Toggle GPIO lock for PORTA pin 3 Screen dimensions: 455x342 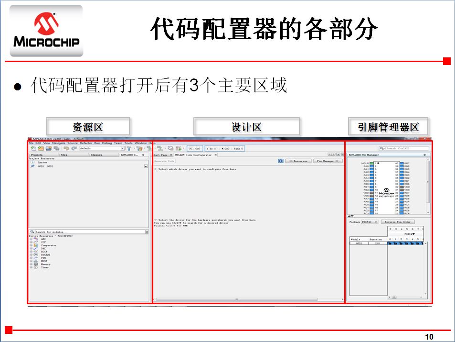407,243
